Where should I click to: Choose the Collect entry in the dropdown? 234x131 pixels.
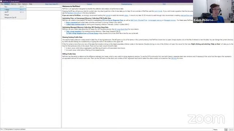[x=13, y=9]
